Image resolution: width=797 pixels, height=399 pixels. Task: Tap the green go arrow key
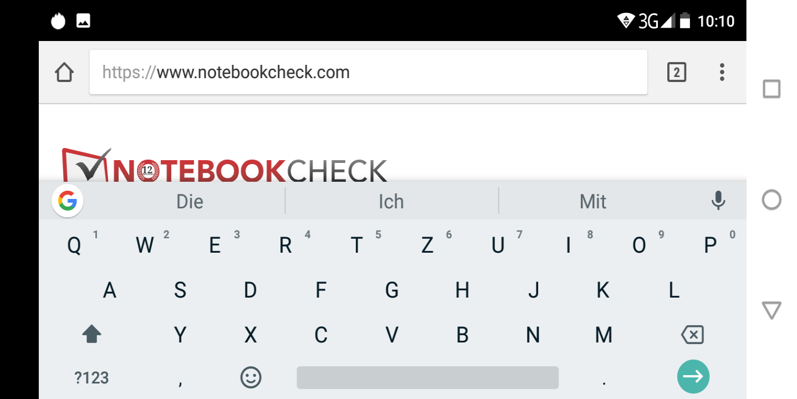click(x=693, y=377)
